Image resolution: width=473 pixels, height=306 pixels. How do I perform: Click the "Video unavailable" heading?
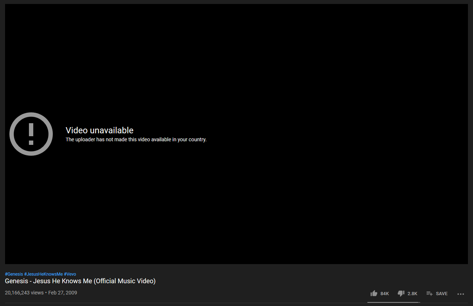click(x=99, y=130)
